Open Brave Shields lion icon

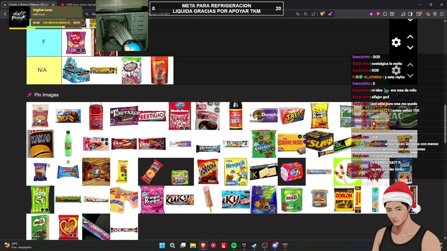coord(322,14)
